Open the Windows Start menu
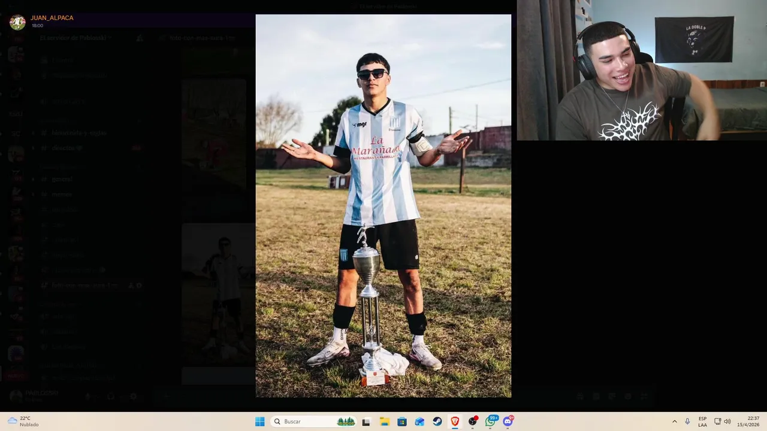The height and width of the screenshot is (431, 767). [259, 421]
